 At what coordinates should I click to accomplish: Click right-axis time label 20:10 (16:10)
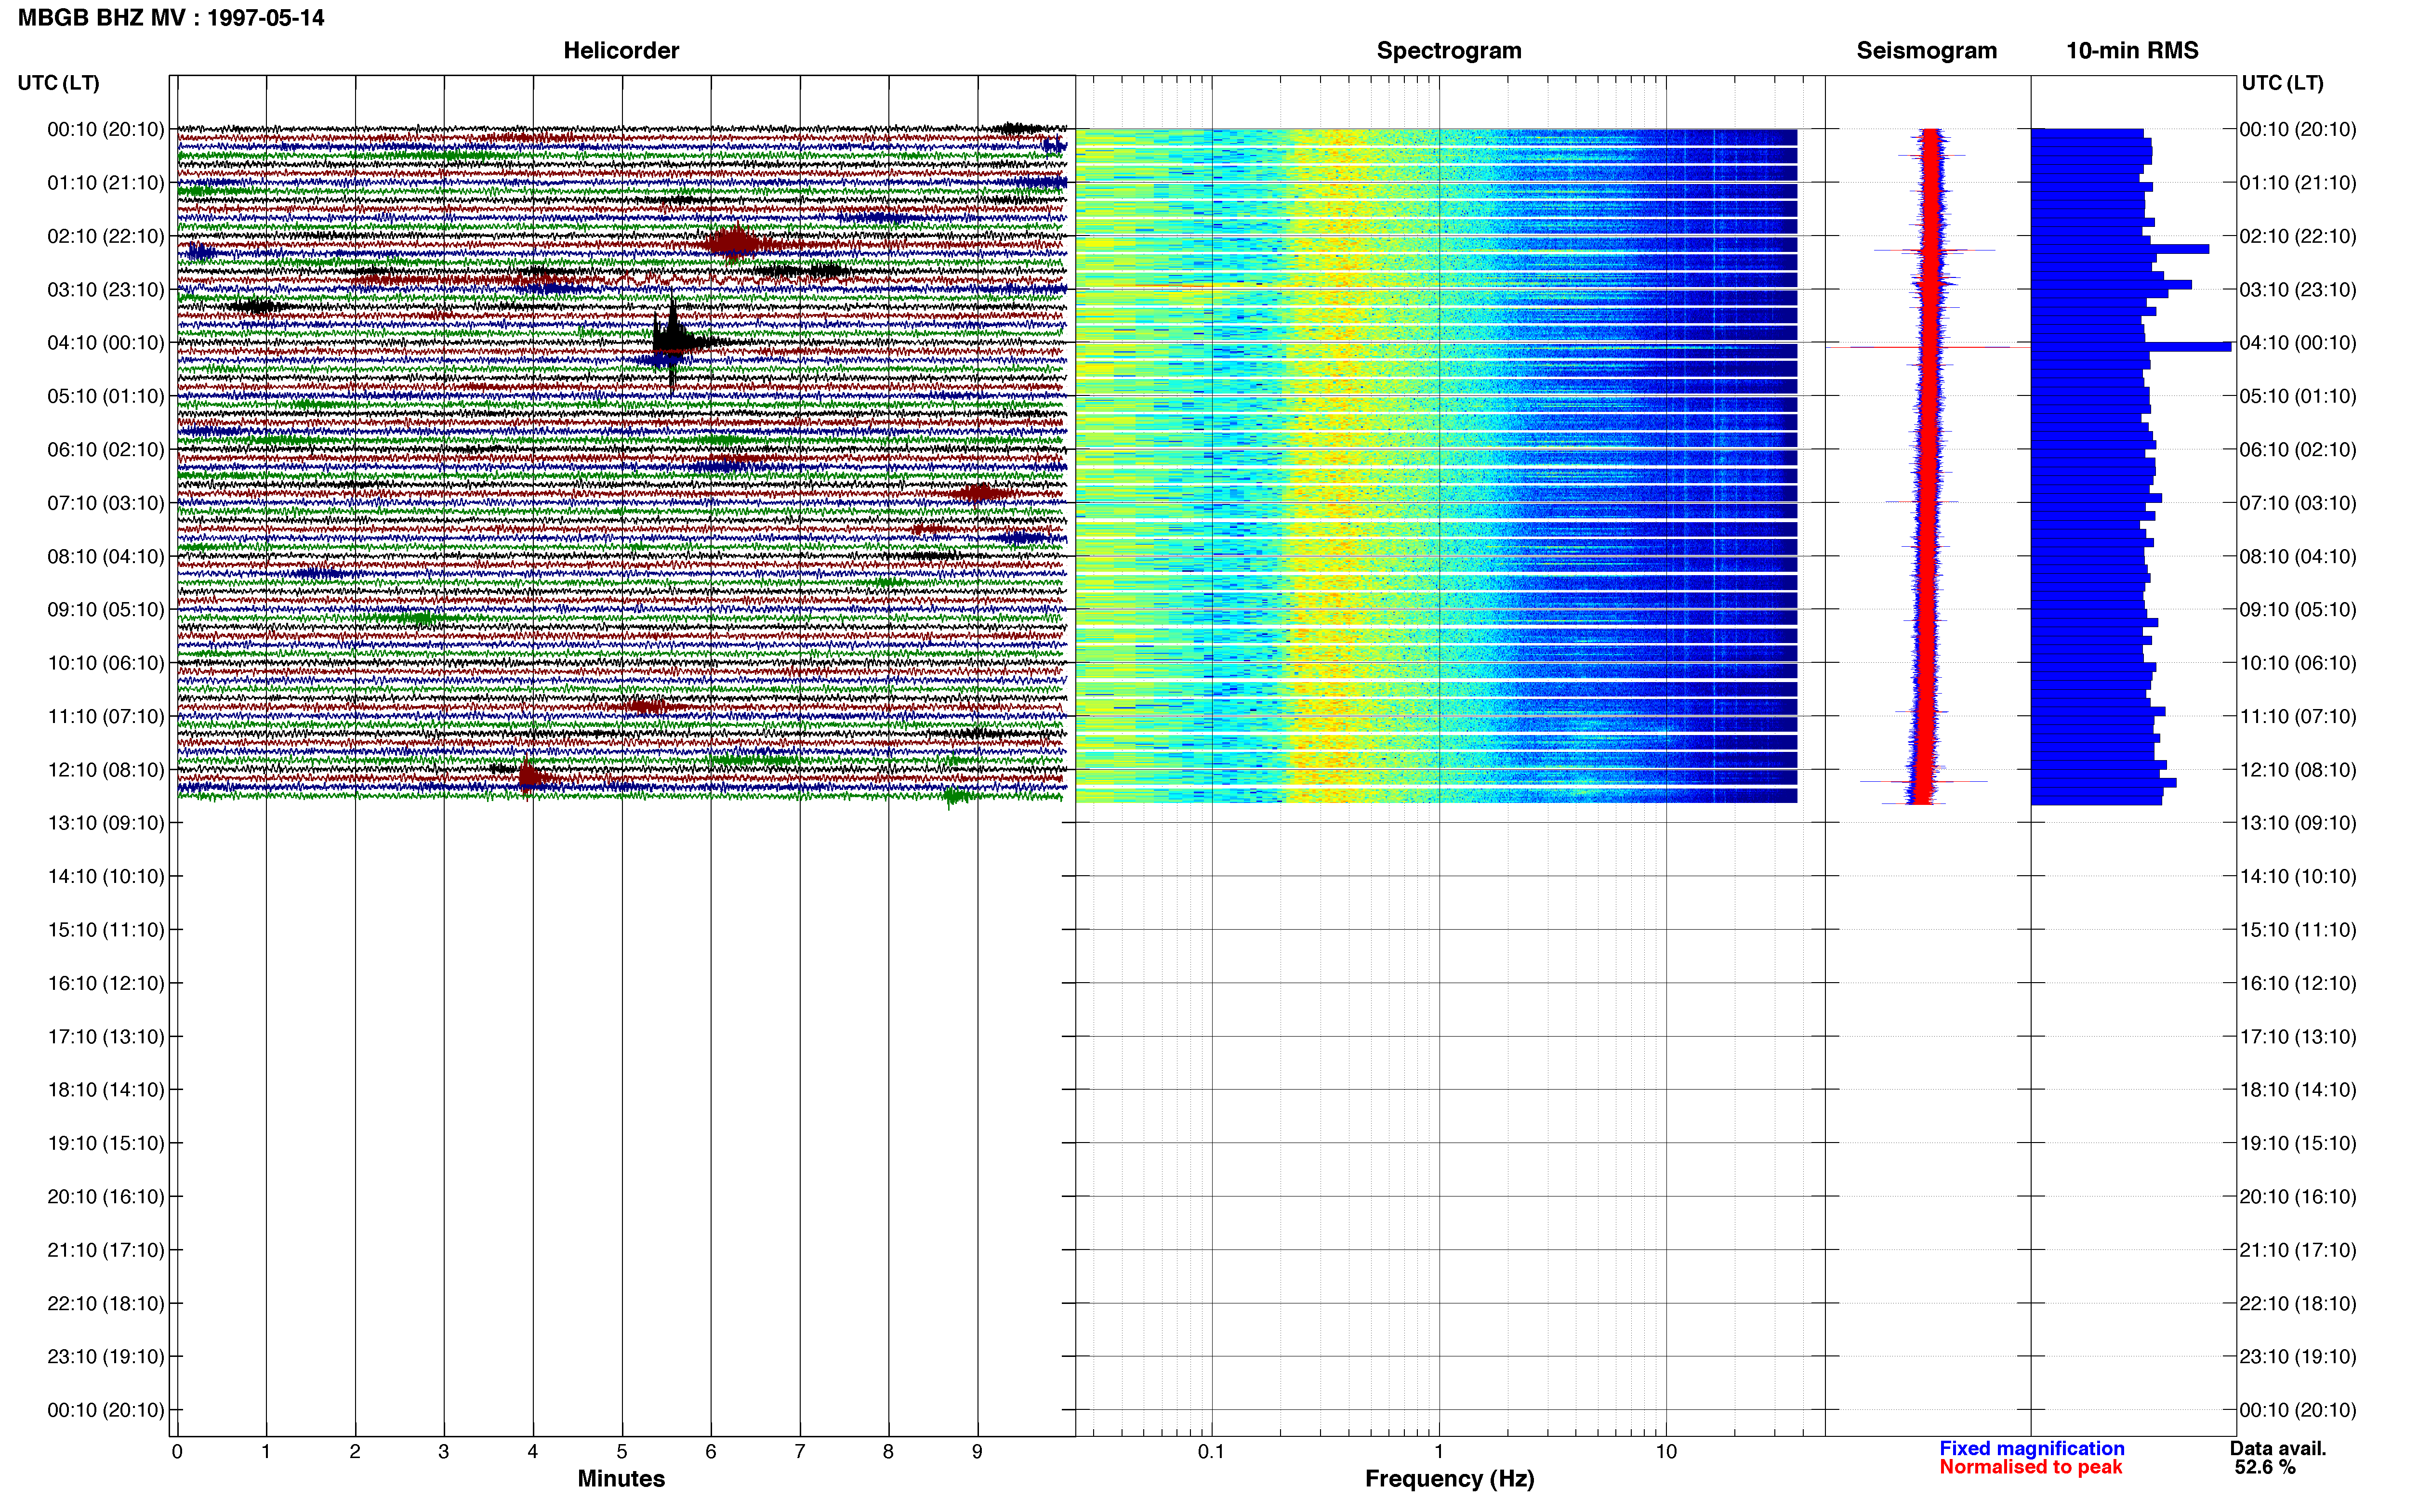click(2298, 1197)
